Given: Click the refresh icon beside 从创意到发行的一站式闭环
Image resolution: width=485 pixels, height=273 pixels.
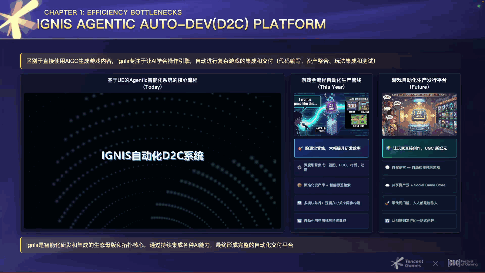Looking at the screenshot, I should [387, 221].
